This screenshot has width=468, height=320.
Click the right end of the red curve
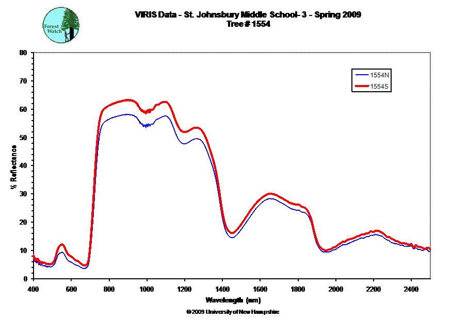(429, 249)
